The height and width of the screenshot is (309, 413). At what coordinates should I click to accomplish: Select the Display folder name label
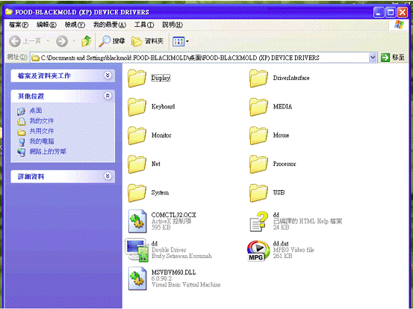click(161, 78)
